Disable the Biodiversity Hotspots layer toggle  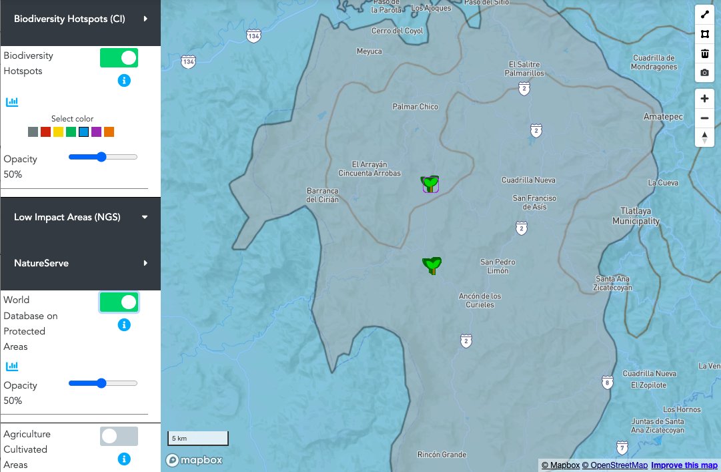[x=119, y=58]
